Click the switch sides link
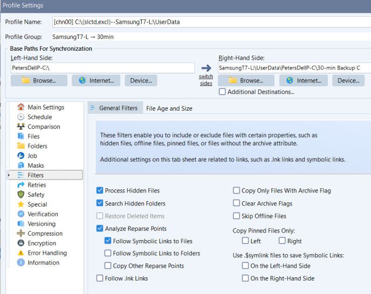 pos(206,79)
